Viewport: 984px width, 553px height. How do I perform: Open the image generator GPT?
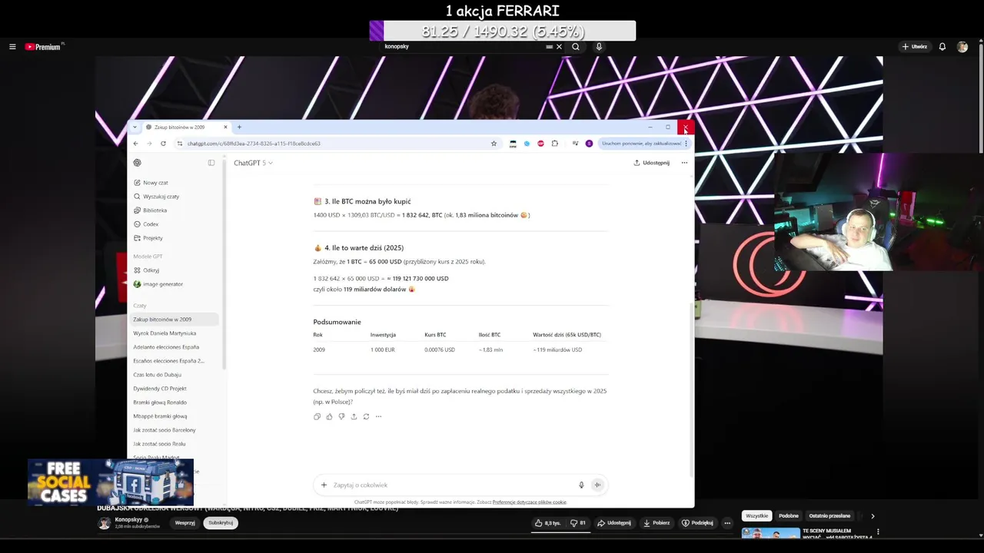(x=176, y=284)
